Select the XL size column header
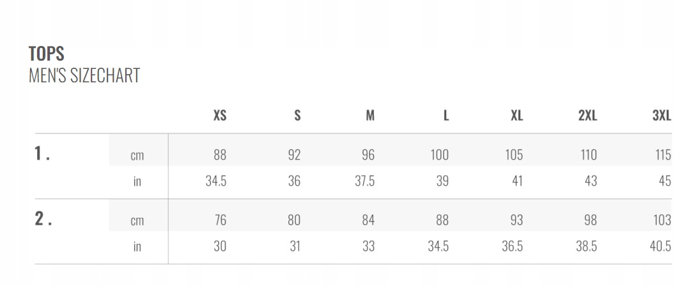 516,116
